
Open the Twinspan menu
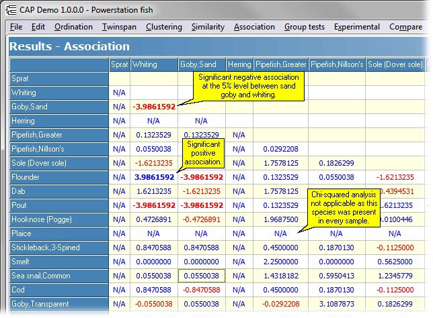click(119, 27)
